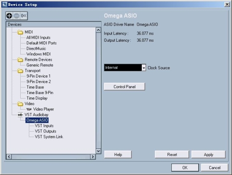
Task: Confirm with the OK button
Action: tap(185, 167)
